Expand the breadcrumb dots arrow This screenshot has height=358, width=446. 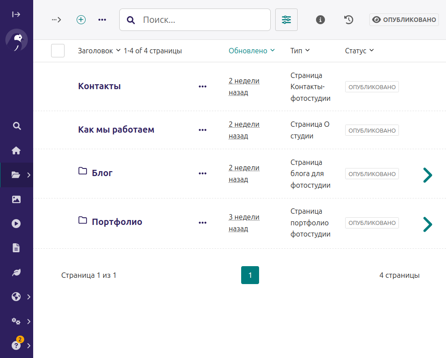point(56,20)
